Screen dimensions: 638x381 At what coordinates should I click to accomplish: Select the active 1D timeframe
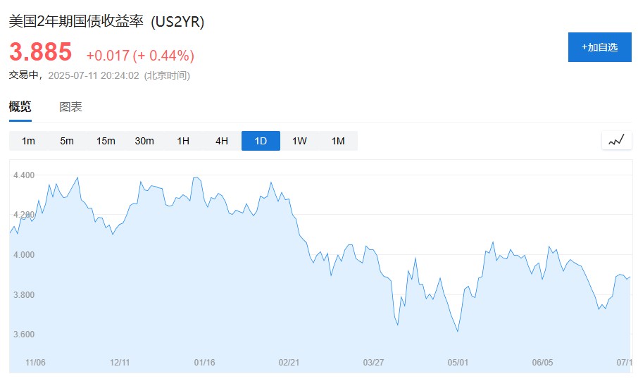[x=261, y=141]
